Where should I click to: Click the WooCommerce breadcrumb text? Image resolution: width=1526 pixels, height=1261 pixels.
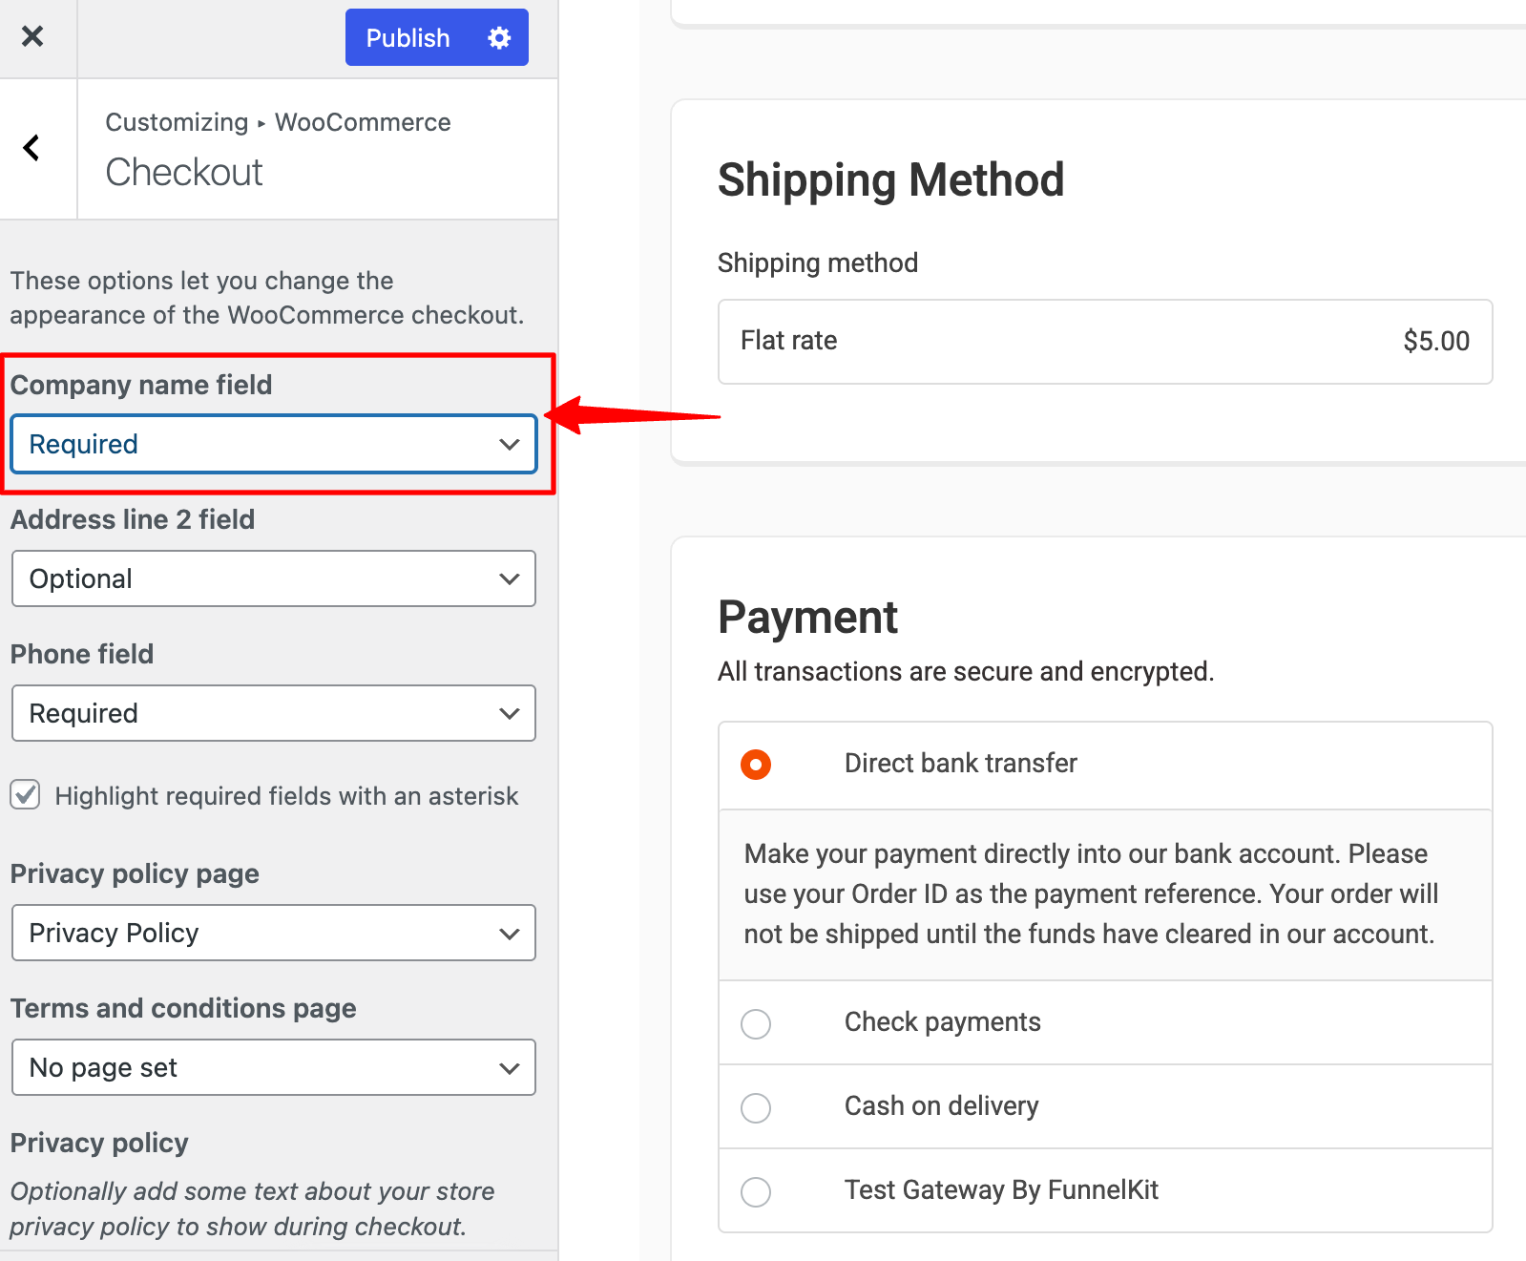(363, 122)
